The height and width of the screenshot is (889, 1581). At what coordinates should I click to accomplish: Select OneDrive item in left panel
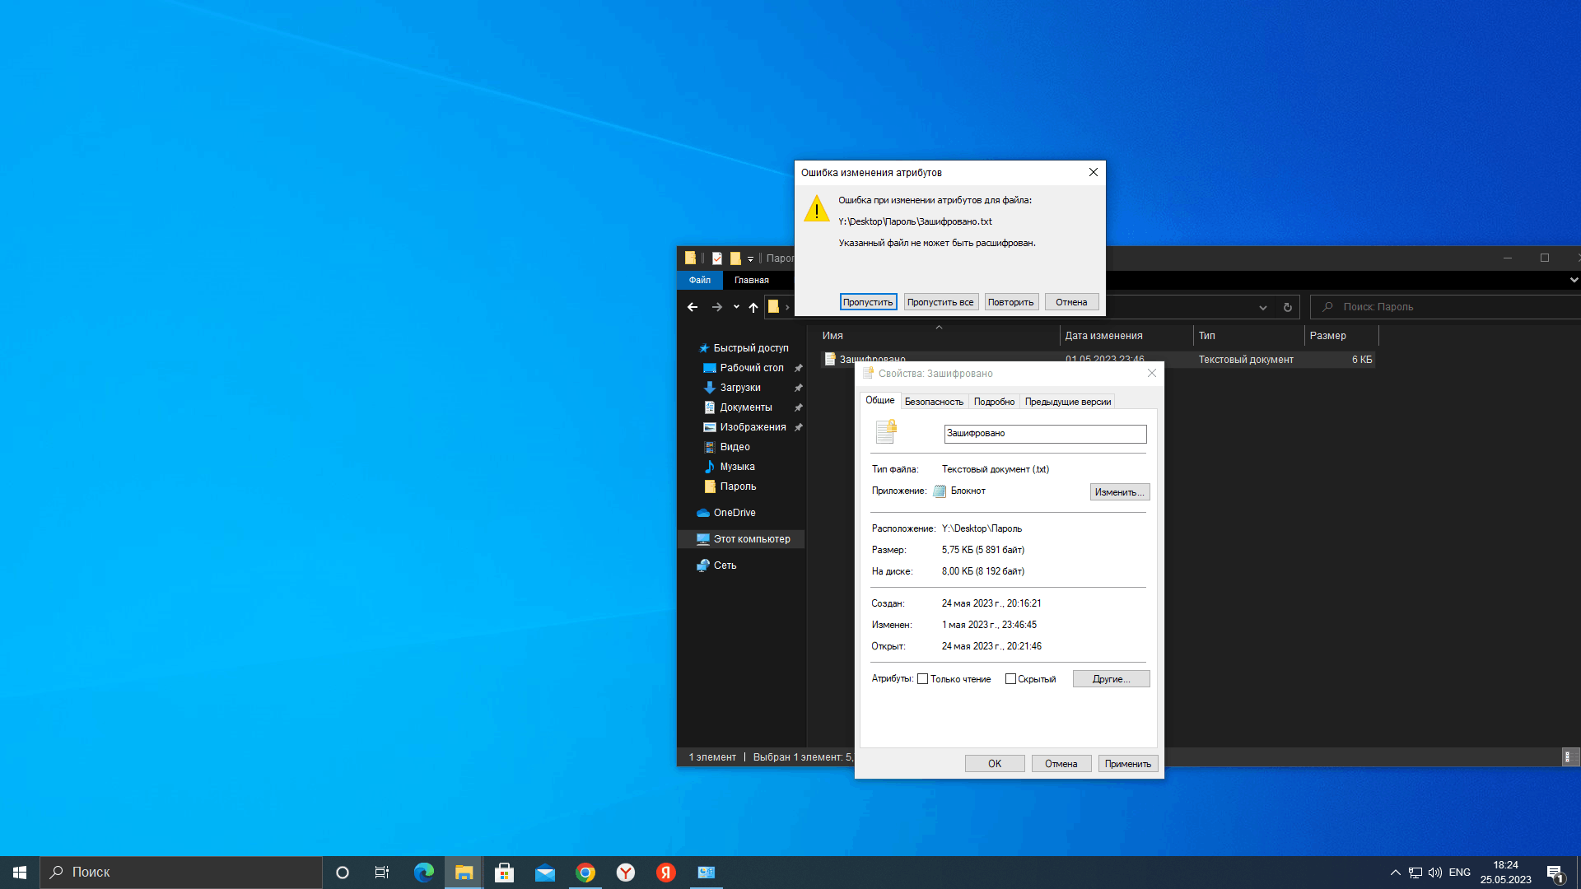point(734,511)
